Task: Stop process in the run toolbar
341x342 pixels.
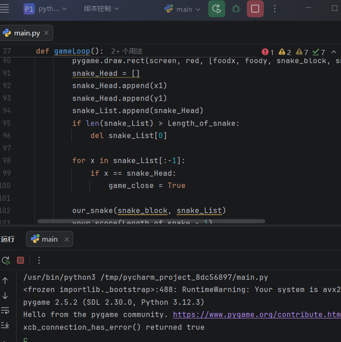Action: pyautogui.click(x=20, y=260)
